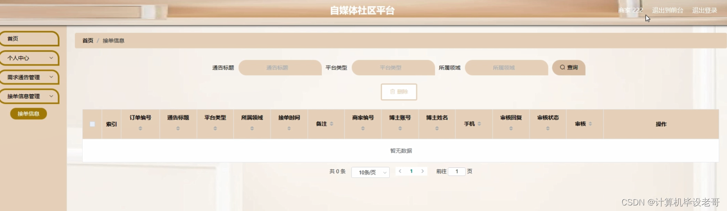The image size is (727, 211).
Task: Expand 需求通告管理 sidebar menu
Action: pos(29,77)
